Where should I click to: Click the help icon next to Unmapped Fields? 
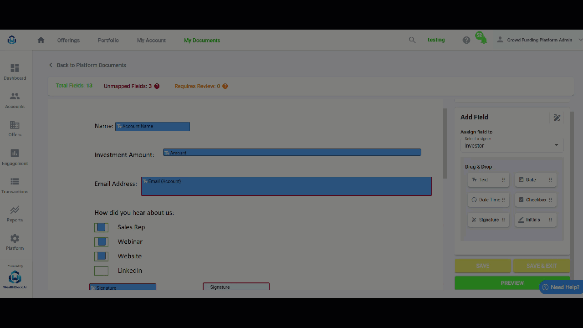[x=157, y=86]
